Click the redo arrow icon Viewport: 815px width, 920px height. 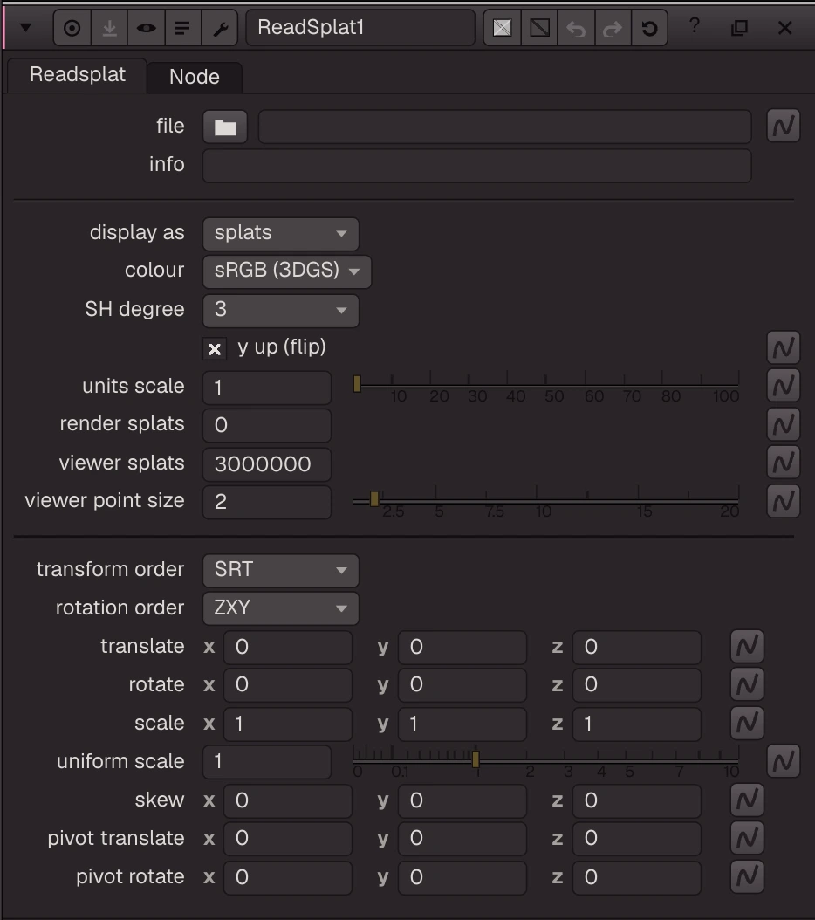[x=613, y=28]
